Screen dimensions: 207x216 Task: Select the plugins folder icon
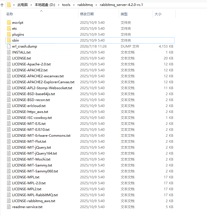[9, 34]
